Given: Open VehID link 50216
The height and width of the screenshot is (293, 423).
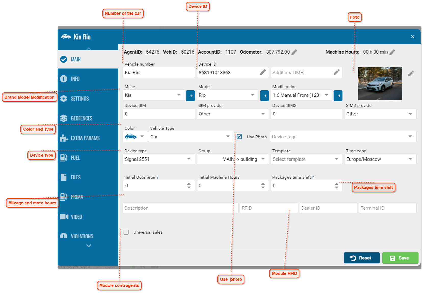Looking at the screenshot, I should (x=187, y=52).
